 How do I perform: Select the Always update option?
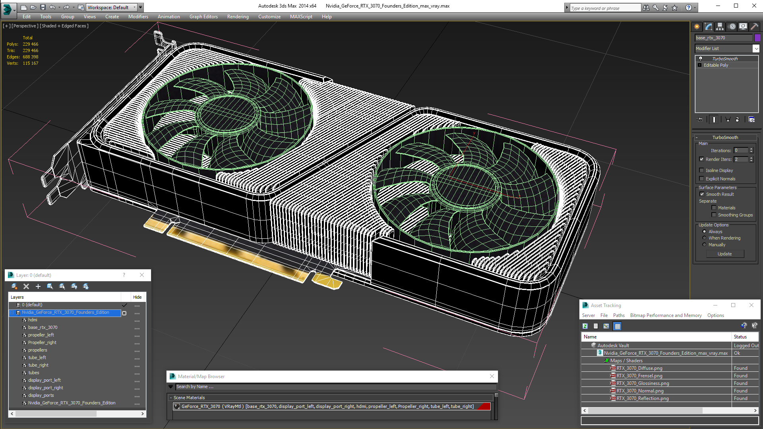click(x=704, y=231)
